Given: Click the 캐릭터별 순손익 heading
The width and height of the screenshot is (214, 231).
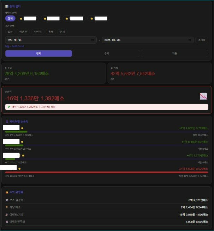Looking at the screenshot, I should [x=19, y=121].
